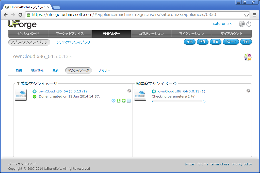This screenshot has height=173, width=260.
Task: Cancel the published machine image with its X icon
Action: 248,91
